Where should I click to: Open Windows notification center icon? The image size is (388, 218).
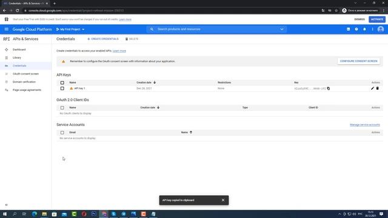[381, 214]
